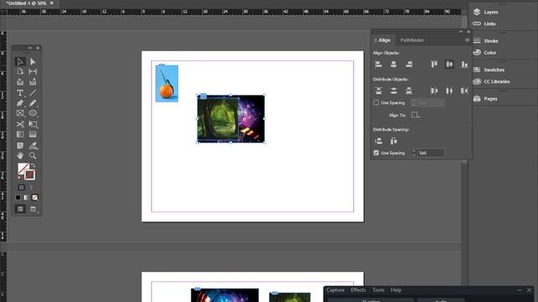Click Distribute Horizontal Centers icon
Image resolution: width=538 pixels, height=302 pixels.
[449, 91]
